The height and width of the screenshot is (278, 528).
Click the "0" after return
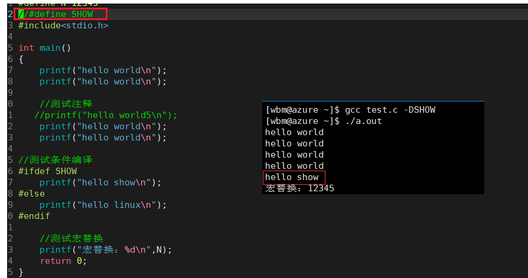coord(79,261)
